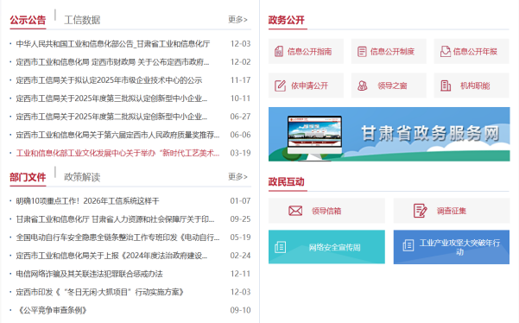Image resolution: width=519 pixels, height=323 pixels.
Task: Open 2025年度第二批拟认定创新型中小企业 notice
Action: [111, 117]
